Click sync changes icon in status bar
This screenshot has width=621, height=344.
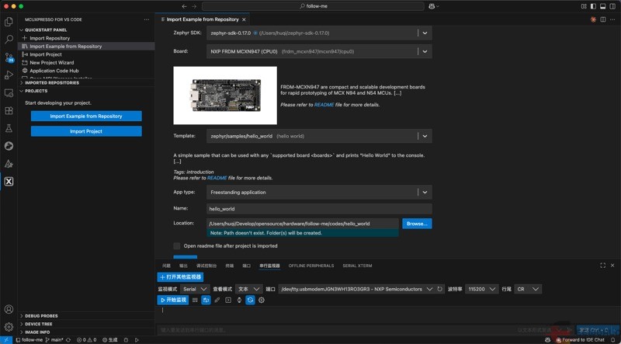coord(68,340)
